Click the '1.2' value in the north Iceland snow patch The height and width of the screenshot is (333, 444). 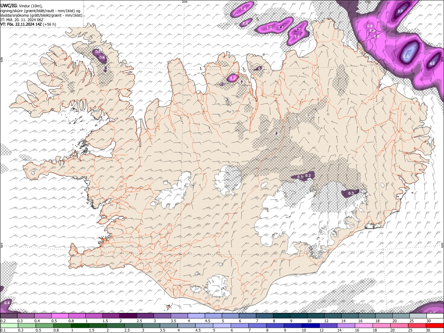[233, 78]
